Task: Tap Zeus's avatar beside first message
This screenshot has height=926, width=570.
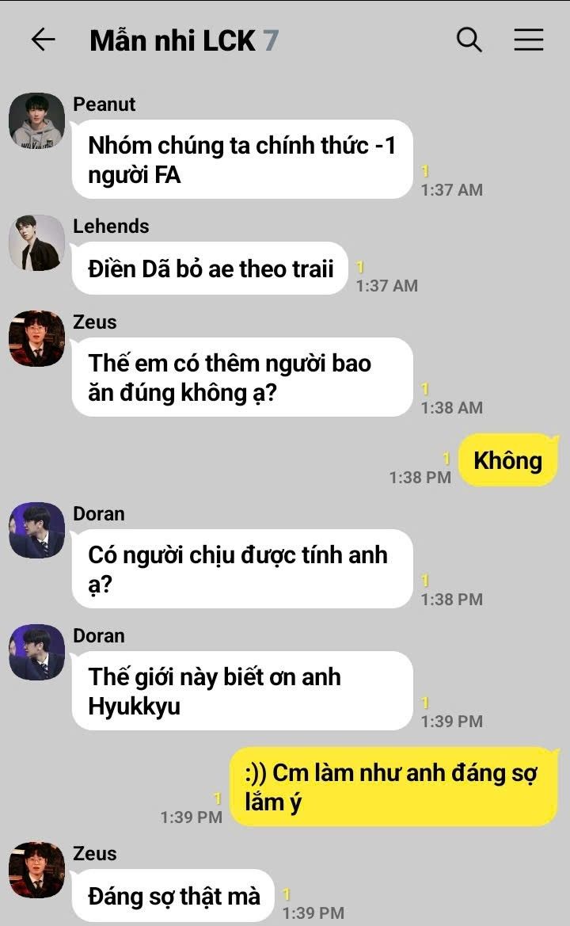Action: click(x=36, y=338)
